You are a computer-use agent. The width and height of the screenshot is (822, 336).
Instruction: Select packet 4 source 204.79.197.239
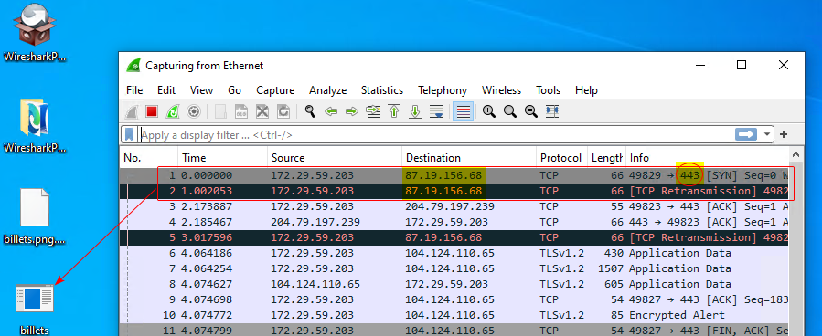click(x=315, y=222)
